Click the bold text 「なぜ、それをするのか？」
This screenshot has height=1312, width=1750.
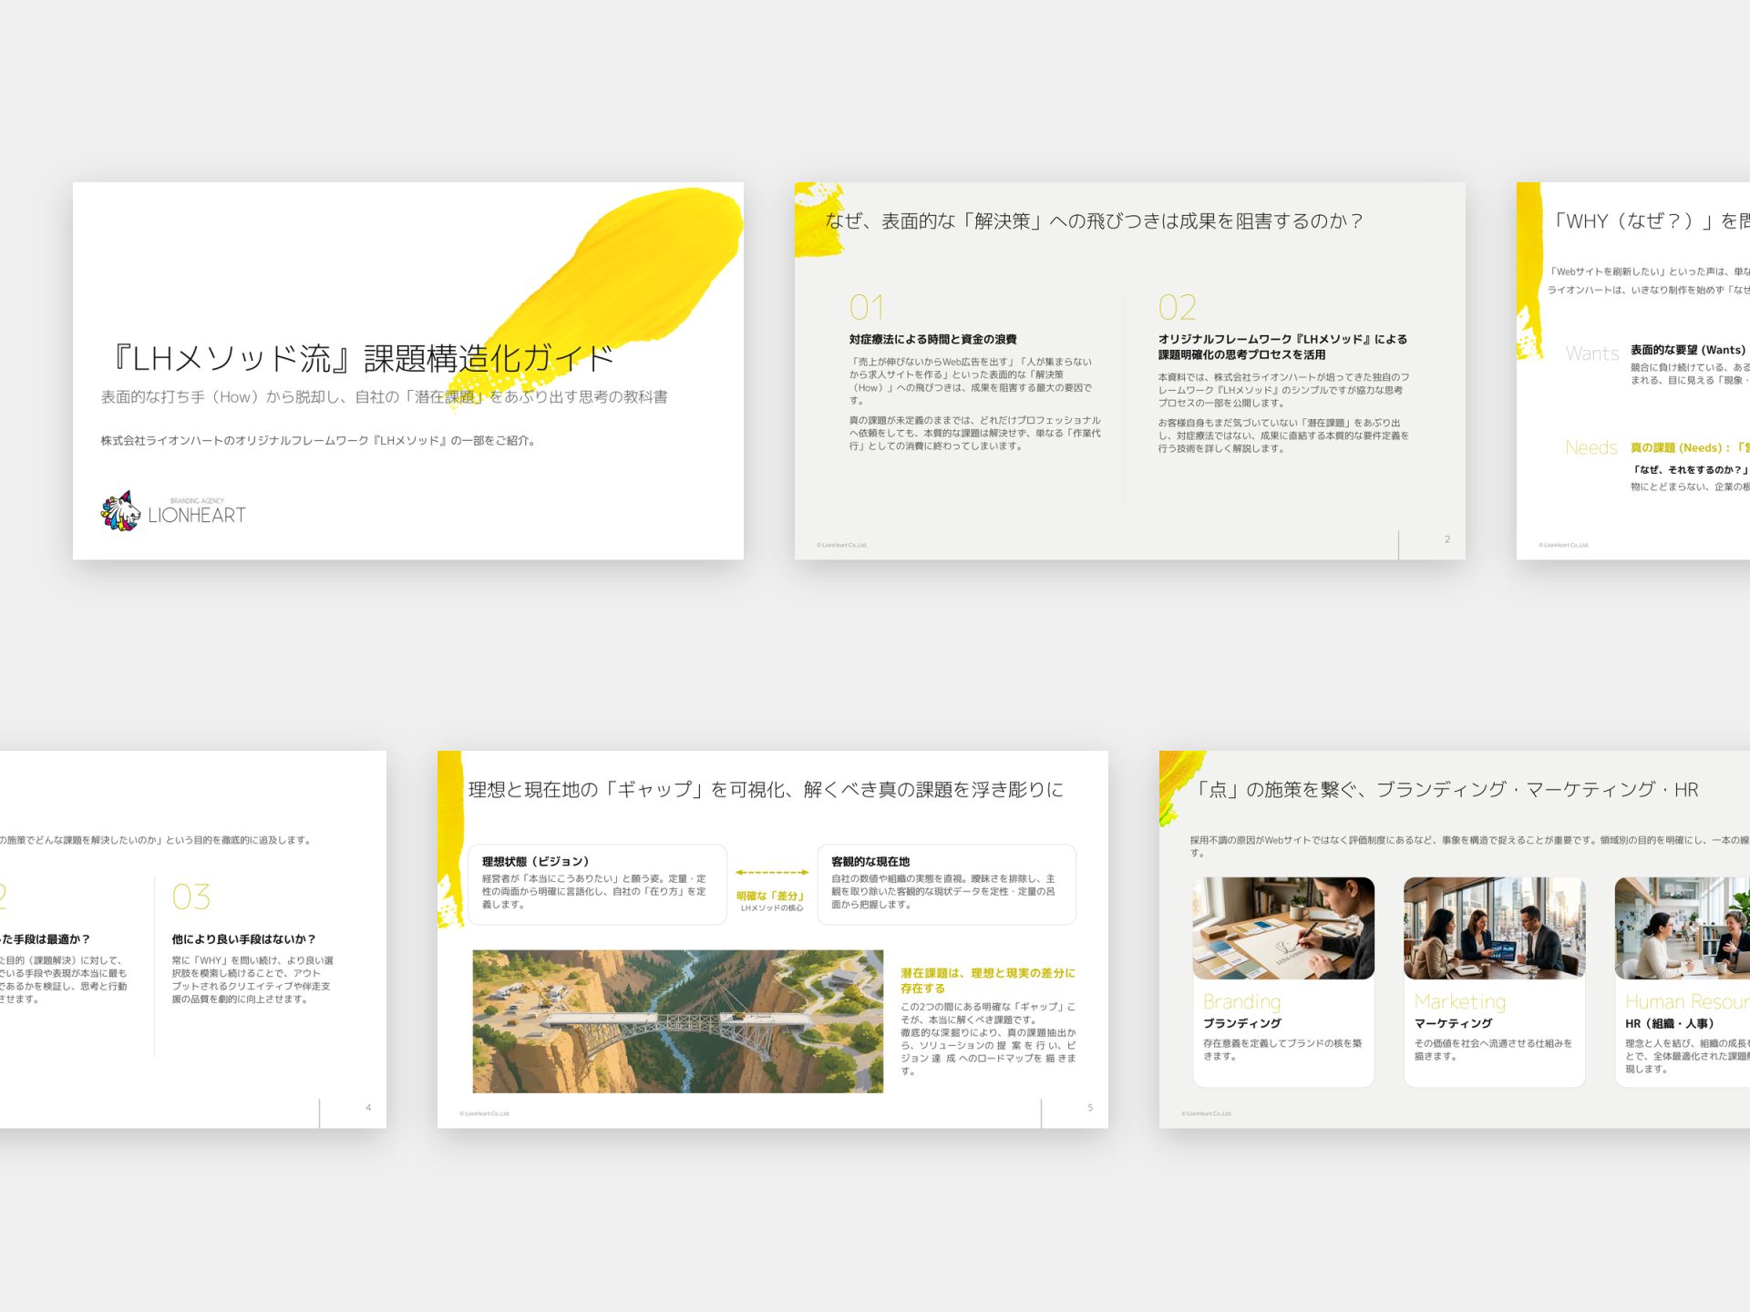tap(1691, 470)
